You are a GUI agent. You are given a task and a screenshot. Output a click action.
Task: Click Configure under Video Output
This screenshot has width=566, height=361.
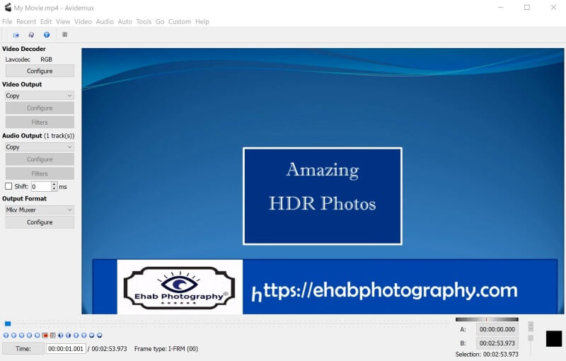point(40,108)
